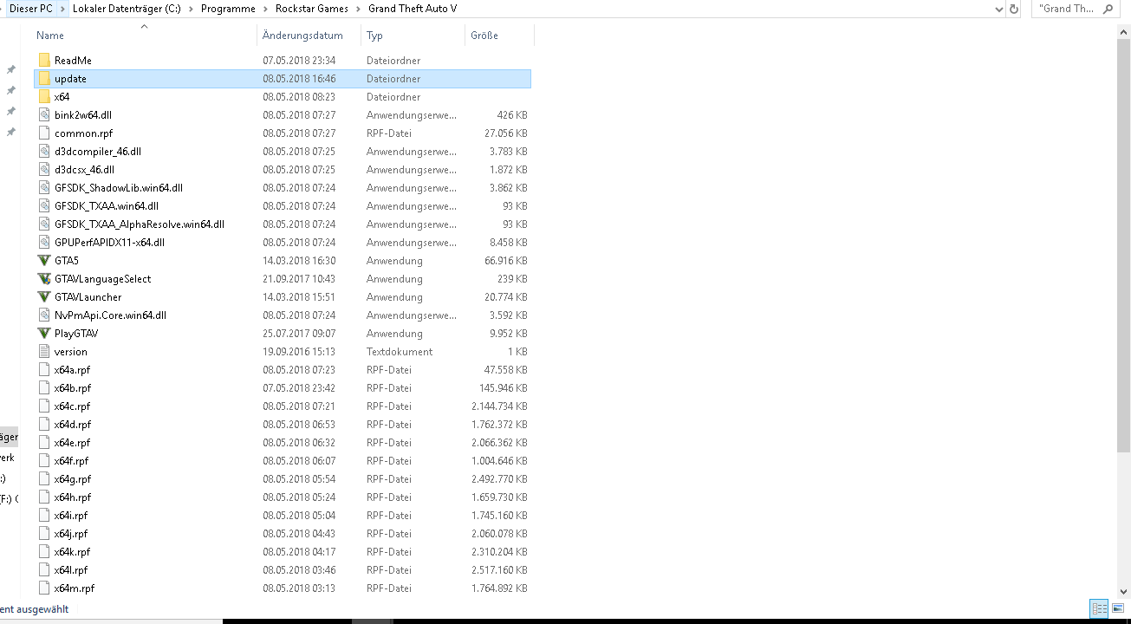Click the GFSDK_ShadowLib.win64.dll icon
1131x624 pixels.
[45, 187]
